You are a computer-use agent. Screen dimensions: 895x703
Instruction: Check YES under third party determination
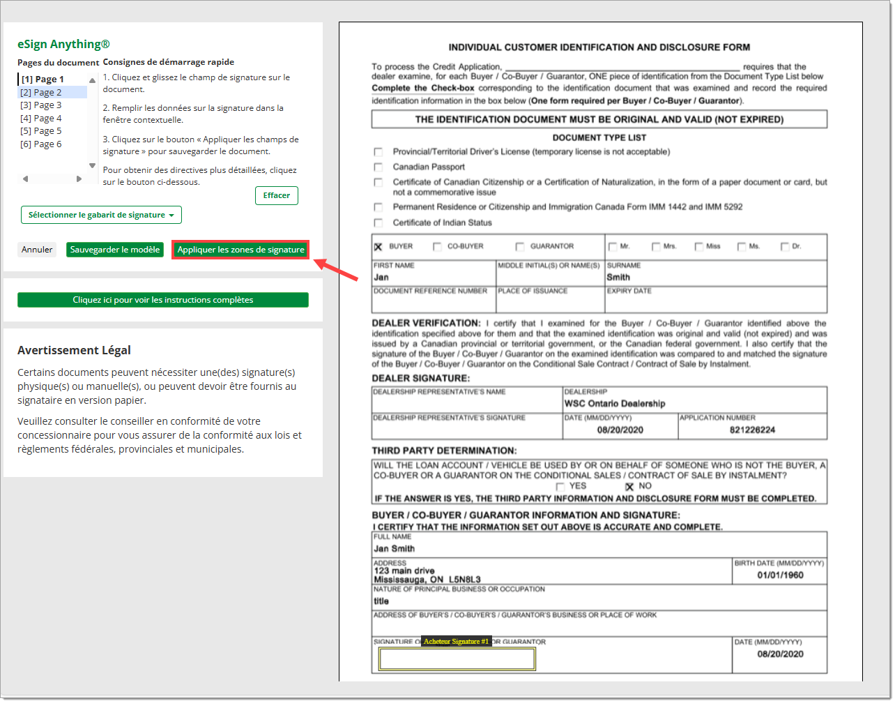[560, 487]
